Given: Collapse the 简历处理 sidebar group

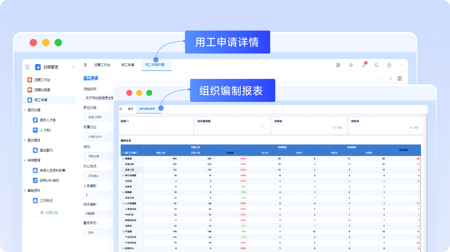Looking at the screenshot, I should pos(25,110).
